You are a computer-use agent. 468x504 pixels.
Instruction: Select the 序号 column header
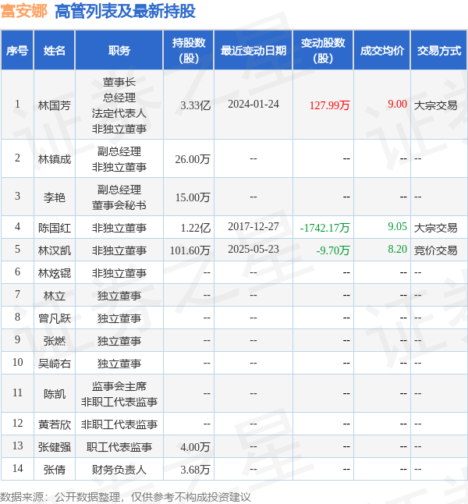pos(17,51)
